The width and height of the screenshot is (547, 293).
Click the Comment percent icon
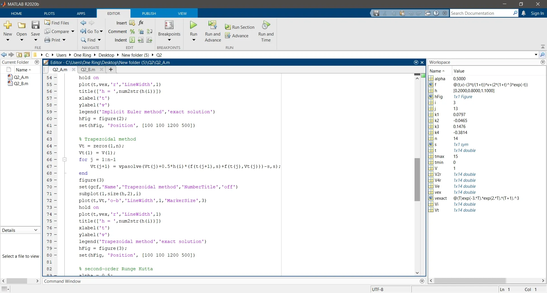pyautogui.click(x=132, y=32)
